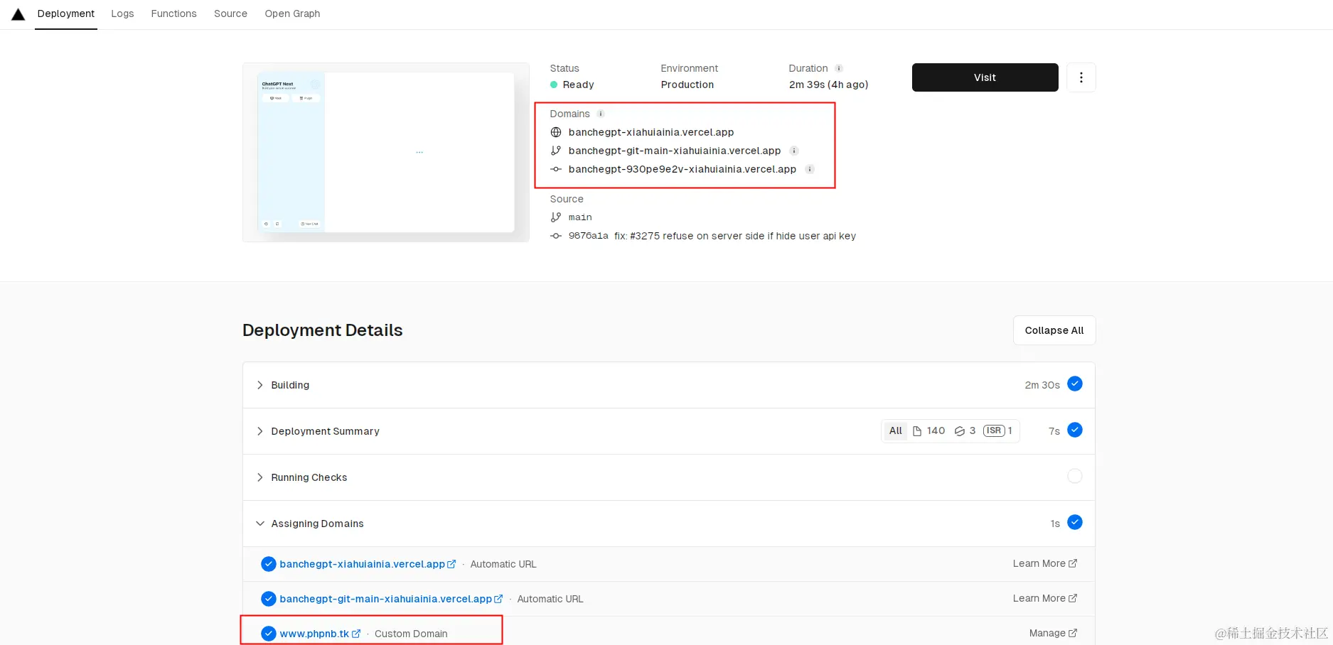The image size is (1333, 645).
Task: Open the www.phpnb.tk custom domain link
Action: tap(320, 634)
